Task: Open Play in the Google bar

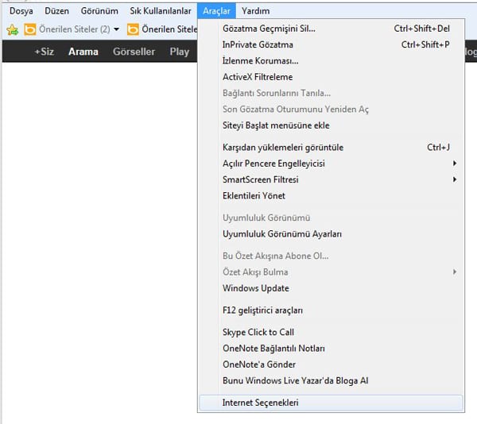Action: point(179,52)
